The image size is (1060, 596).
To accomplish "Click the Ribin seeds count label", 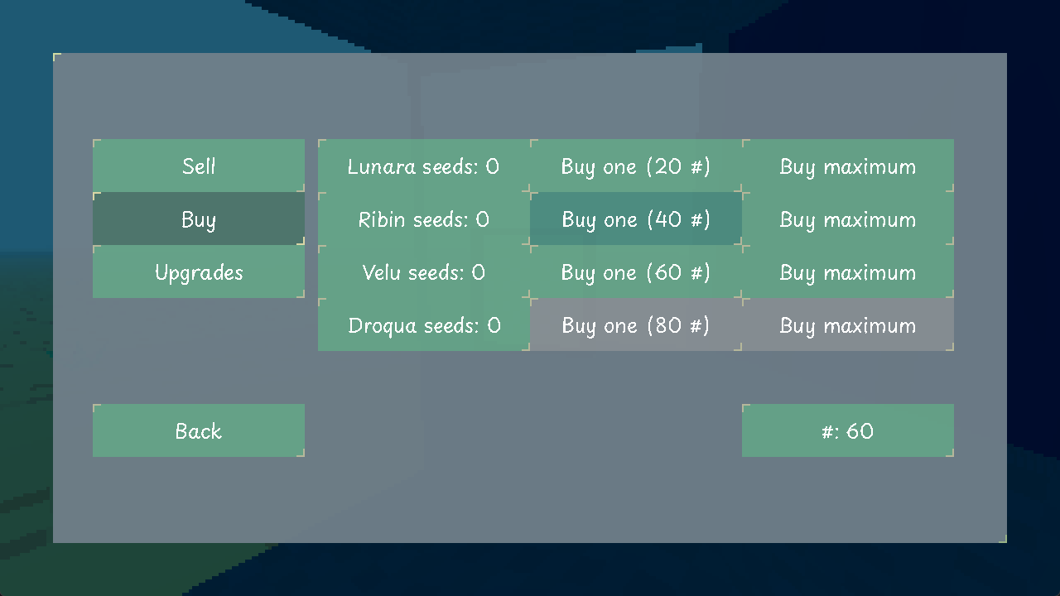I will coord(423,219).
